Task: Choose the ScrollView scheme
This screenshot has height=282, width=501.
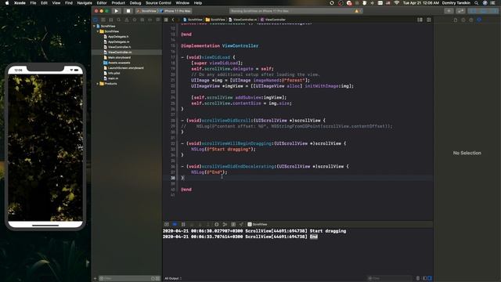Action: [x=147, y=11]
